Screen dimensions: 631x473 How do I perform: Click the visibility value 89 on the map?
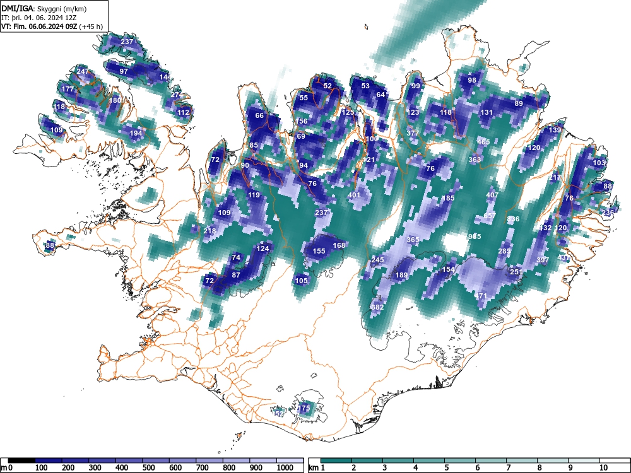(x=519, y=103)
